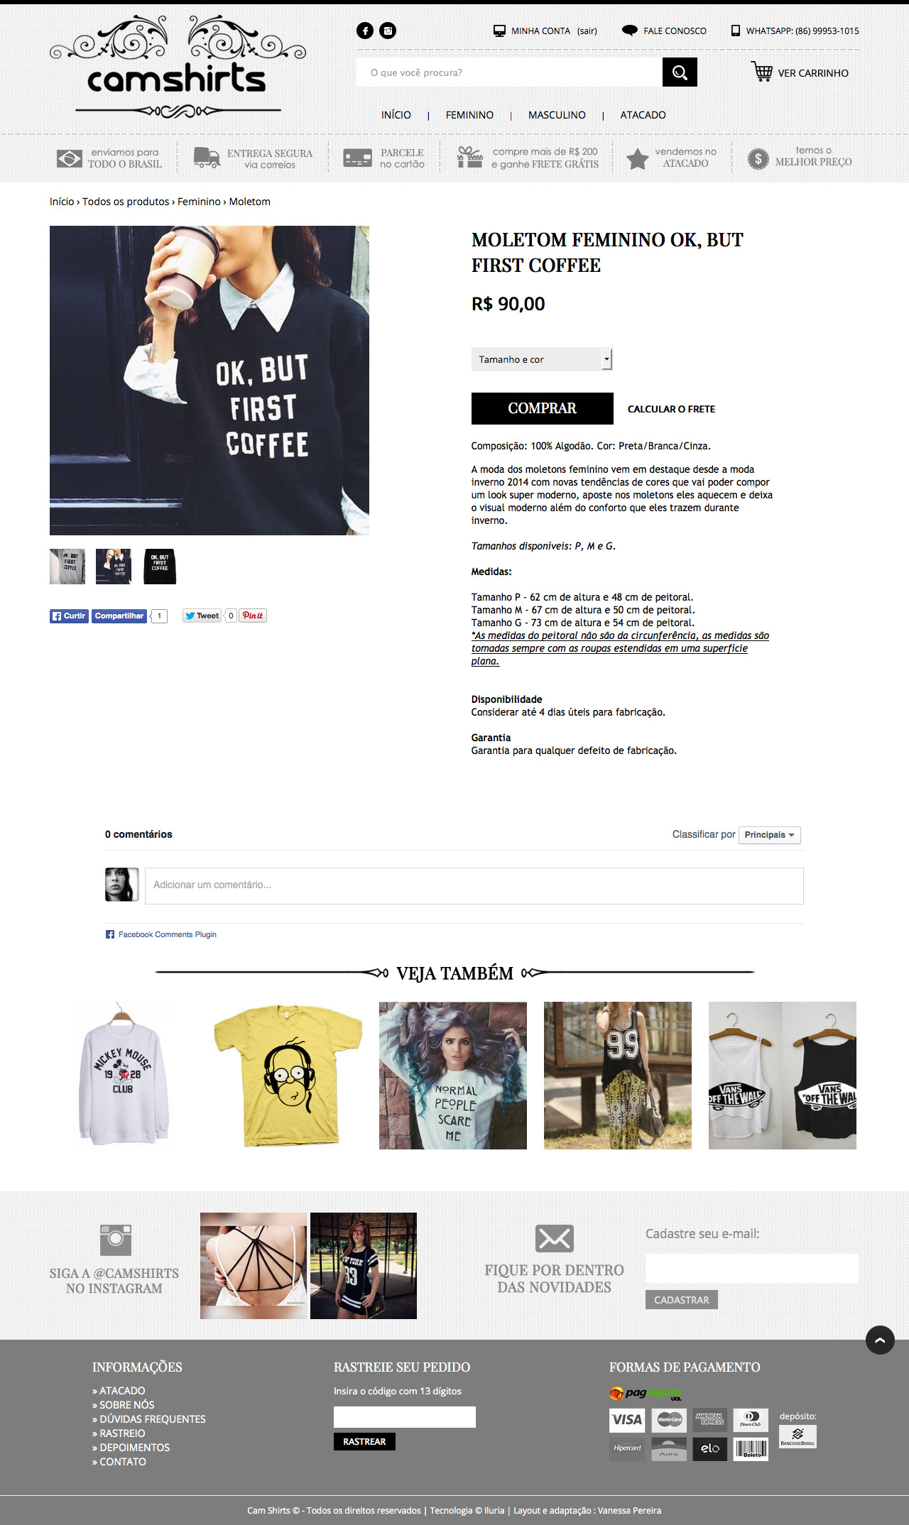Viewport: 909px width, 1525px height.
Task: Open the Tamanho e cor dropdown
Action: coord(542,359)
